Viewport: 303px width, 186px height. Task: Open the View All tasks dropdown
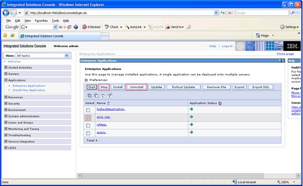[43, 55]
